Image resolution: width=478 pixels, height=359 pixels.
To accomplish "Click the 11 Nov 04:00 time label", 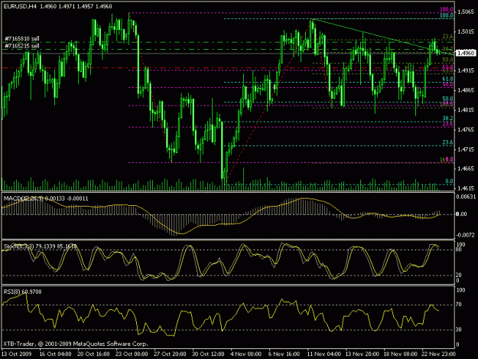I will coord(324,354).
